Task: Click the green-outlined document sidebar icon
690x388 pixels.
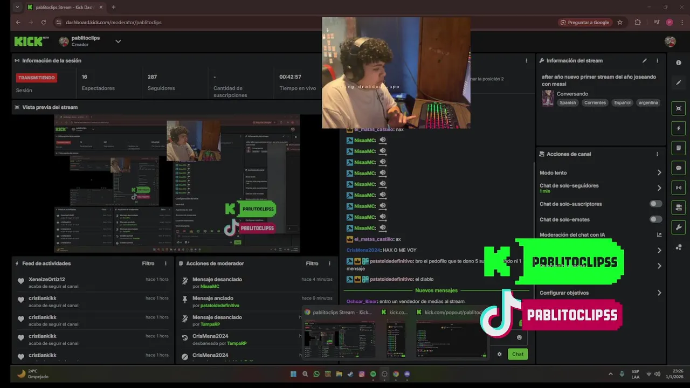Action: [679, 148]
